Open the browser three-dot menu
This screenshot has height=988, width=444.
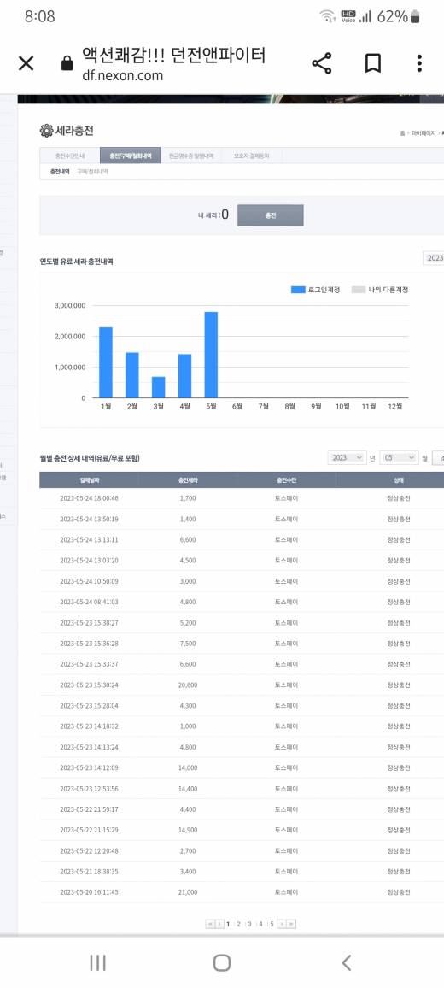(419, 63)
